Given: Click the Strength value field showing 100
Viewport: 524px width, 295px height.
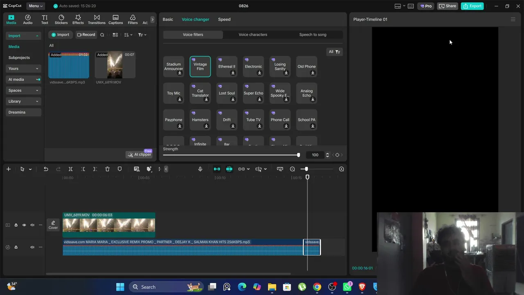Looking at the screenshot, I should coord(315,155).
